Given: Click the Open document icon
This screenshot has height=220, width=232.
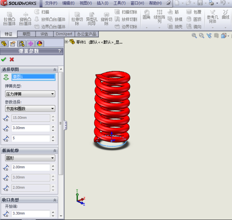Looking at the screenshot, I should 188,3.
